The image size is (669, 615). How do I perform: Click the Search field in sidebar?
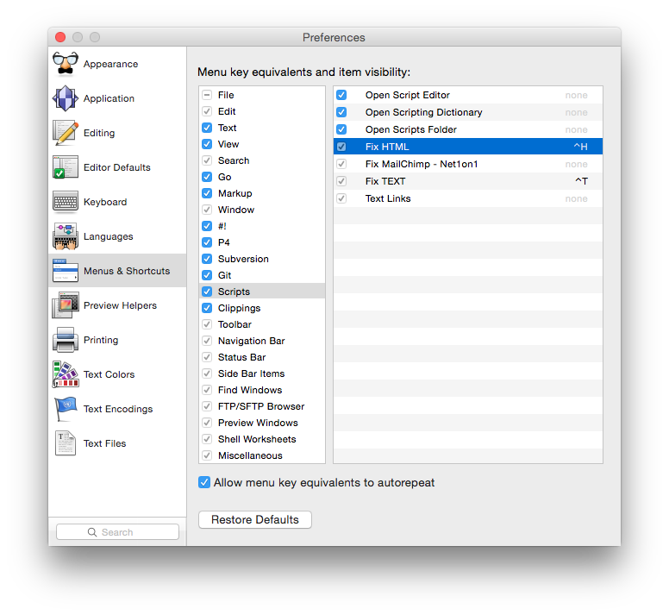[117, 532]
